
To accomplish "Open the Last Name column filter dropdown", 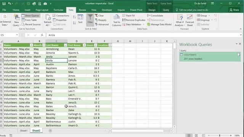I will tap(66, 45).
